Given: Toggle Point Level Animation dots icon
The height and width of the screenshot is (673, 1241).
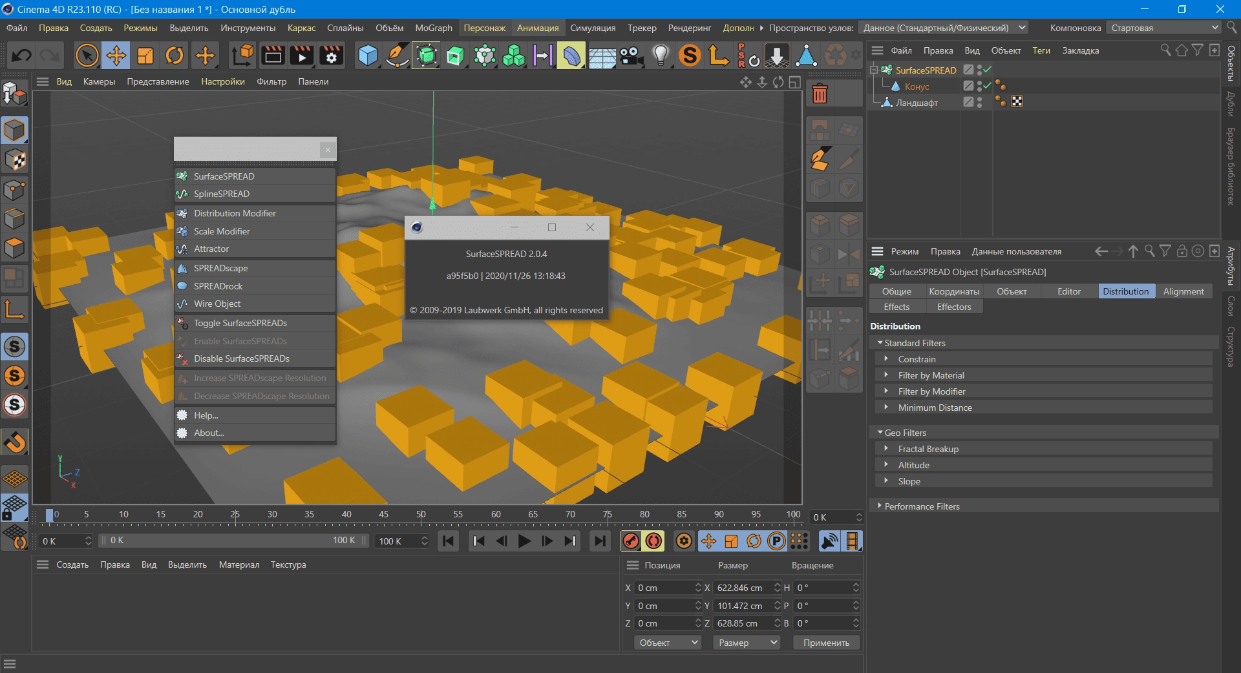Looking at the screenshot, I should coord(800,541).
